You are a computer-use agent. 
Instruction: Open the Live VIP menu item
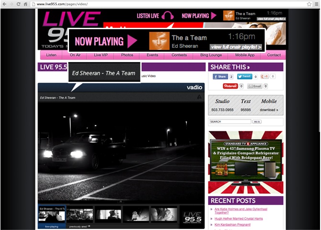(101, 55)
